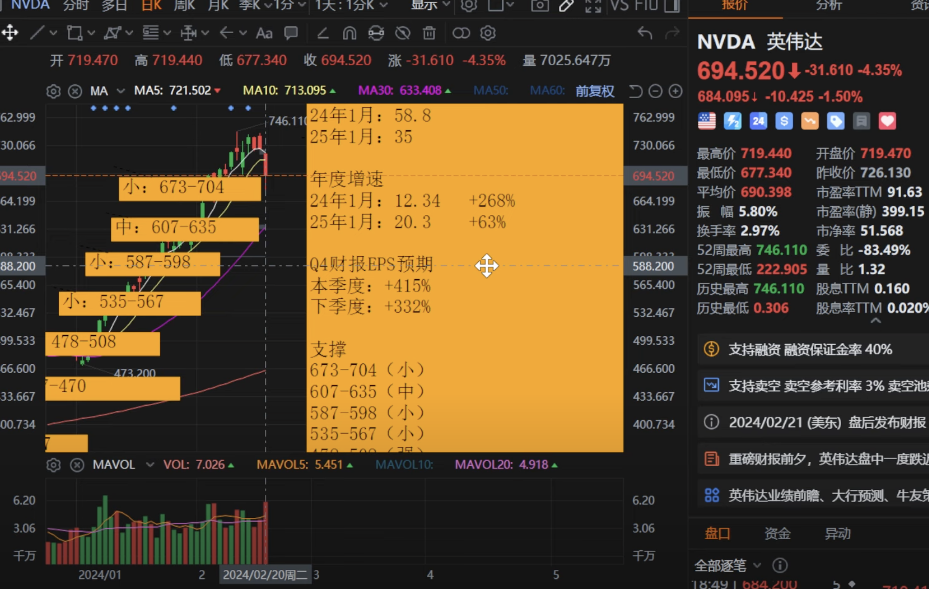Open 2024/02/21 earnings release notice
The image size is (929, 589).
point(813,422)
